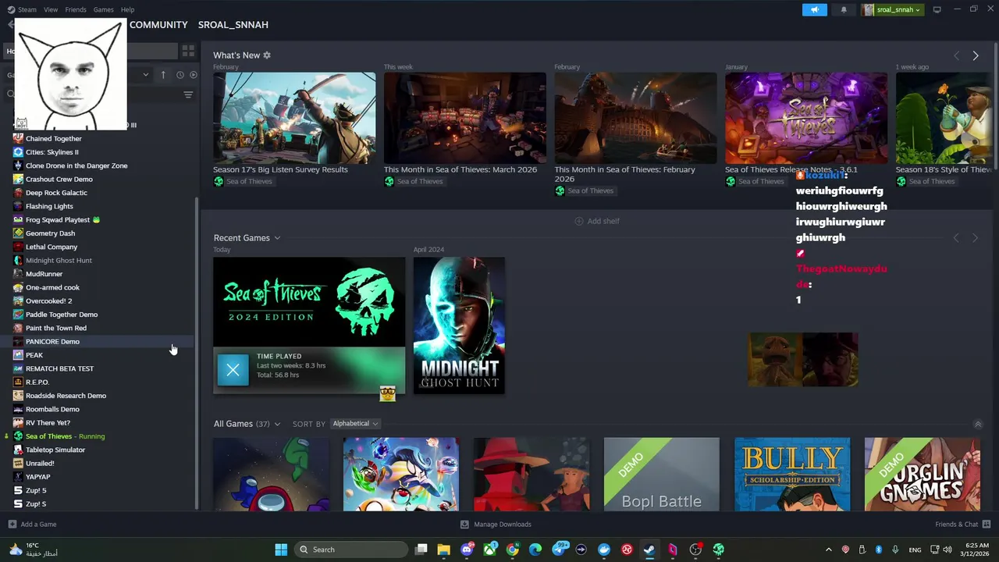Click the R.E.P.O. game icon
This screenshot has width=999, height=562.
[18, 382]
